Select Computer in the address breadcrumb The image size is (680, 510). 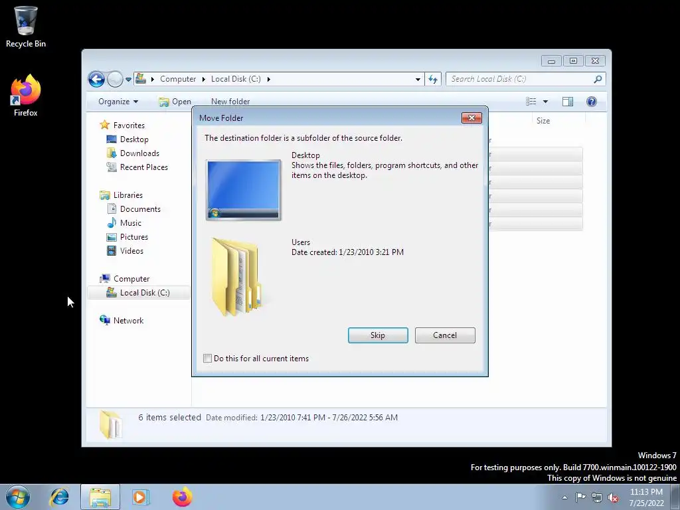[x=178, y=79]
